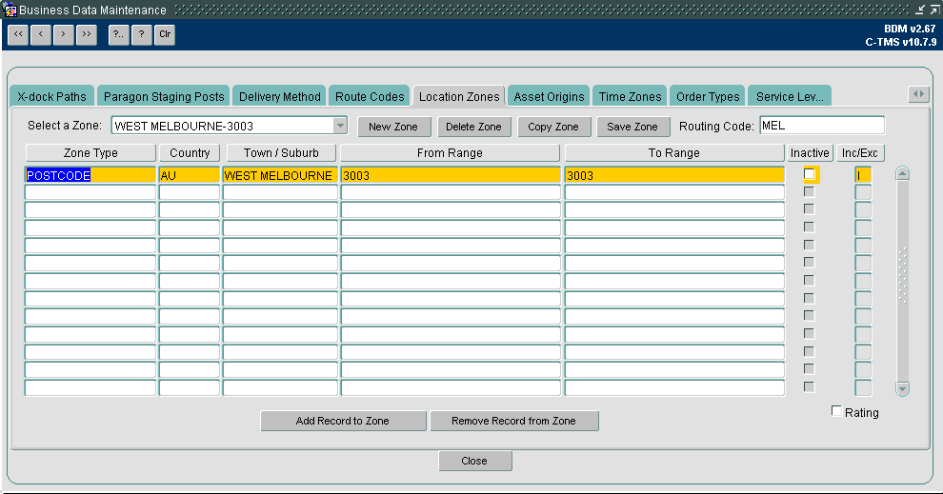Toggle the Inactive checkbox in the last row
Screen dimensions: 943x494
[x=810, y=387]
